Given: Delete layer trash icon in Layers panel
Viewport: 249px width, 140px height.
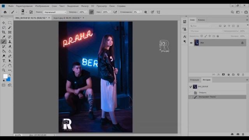Looking at the screenshot, I should 243,74.
